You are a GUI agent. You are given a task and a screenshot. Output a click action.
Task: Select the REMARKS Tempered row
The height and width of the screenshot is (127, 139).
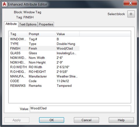tap(45, 86)
